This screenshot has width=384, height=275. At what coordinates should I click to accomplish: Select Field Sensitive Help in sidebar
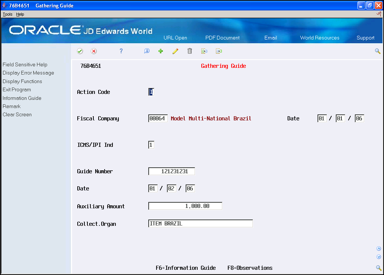point(25,65)
